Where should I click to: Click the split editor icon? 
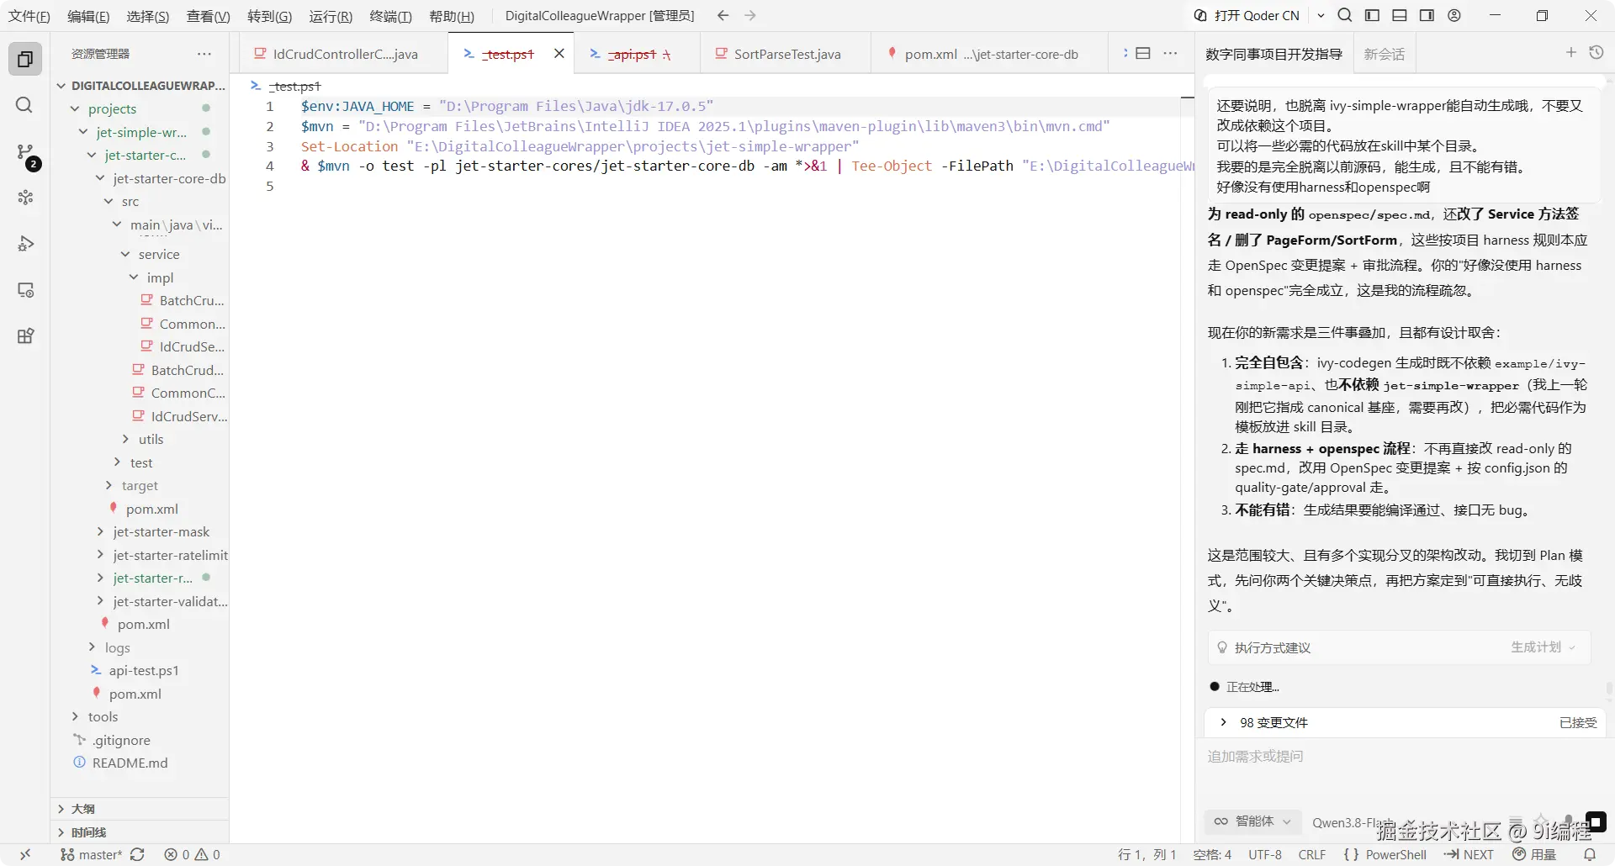pos(1143,53)
